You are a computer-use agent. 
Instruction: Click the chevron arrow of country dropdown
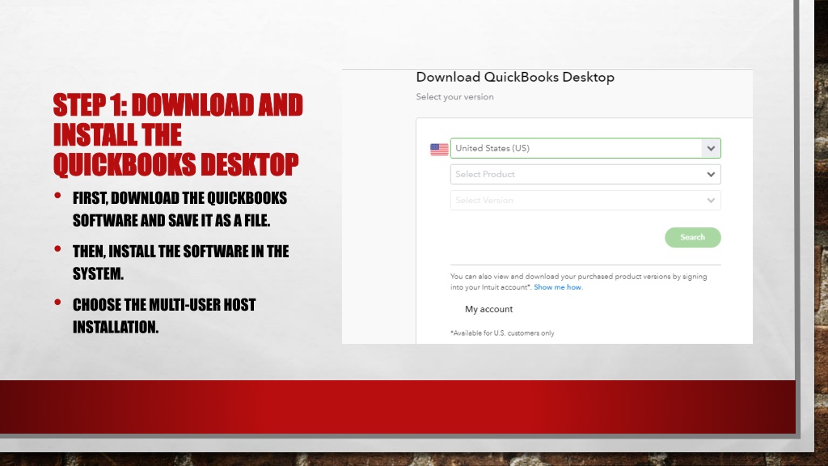[711, 149]
